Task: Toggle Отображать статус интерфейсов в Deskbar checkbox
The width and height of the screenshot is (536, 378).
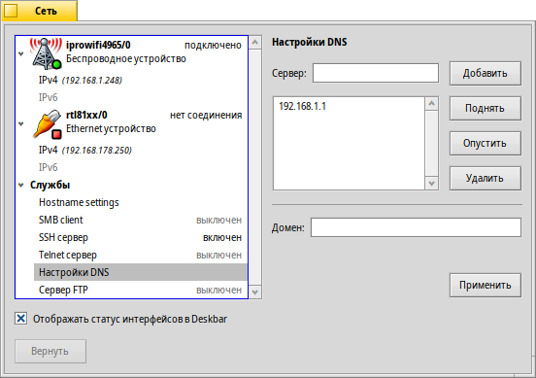Action: click(x=20, y=319)
